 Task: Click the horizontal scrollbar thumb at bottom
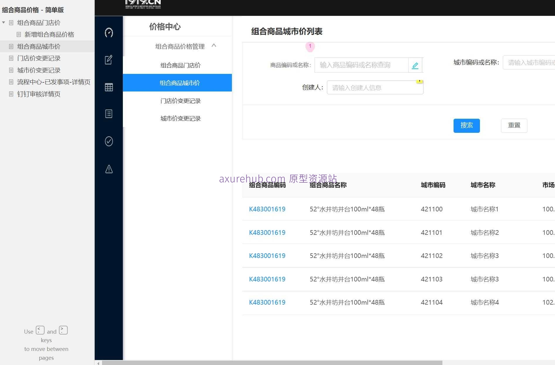272,363
